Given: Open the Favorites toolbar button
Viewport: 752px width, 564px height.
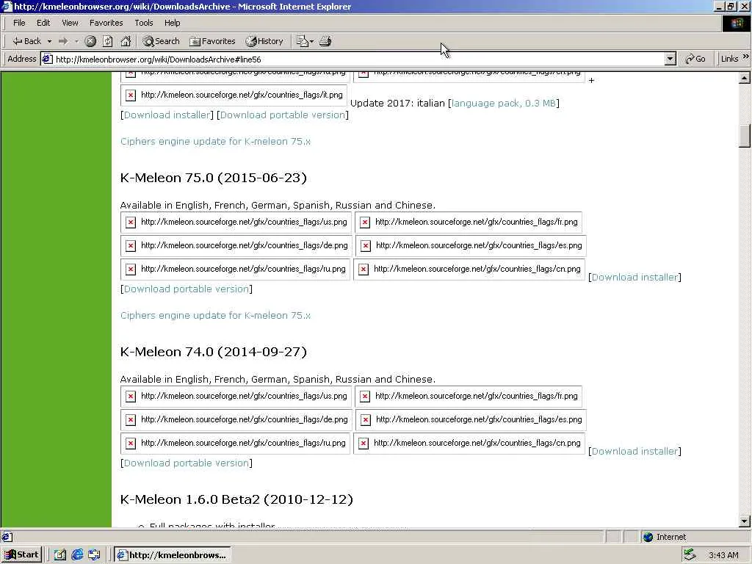Looking at the screenshot, I should pyautogui.click(x=212, y=41).
